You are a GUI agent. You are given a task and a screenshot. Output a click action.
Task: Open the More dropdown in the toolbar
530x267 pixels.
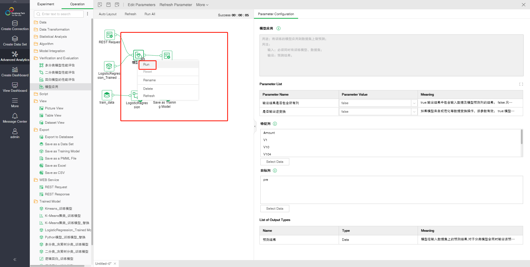(202, 5)
